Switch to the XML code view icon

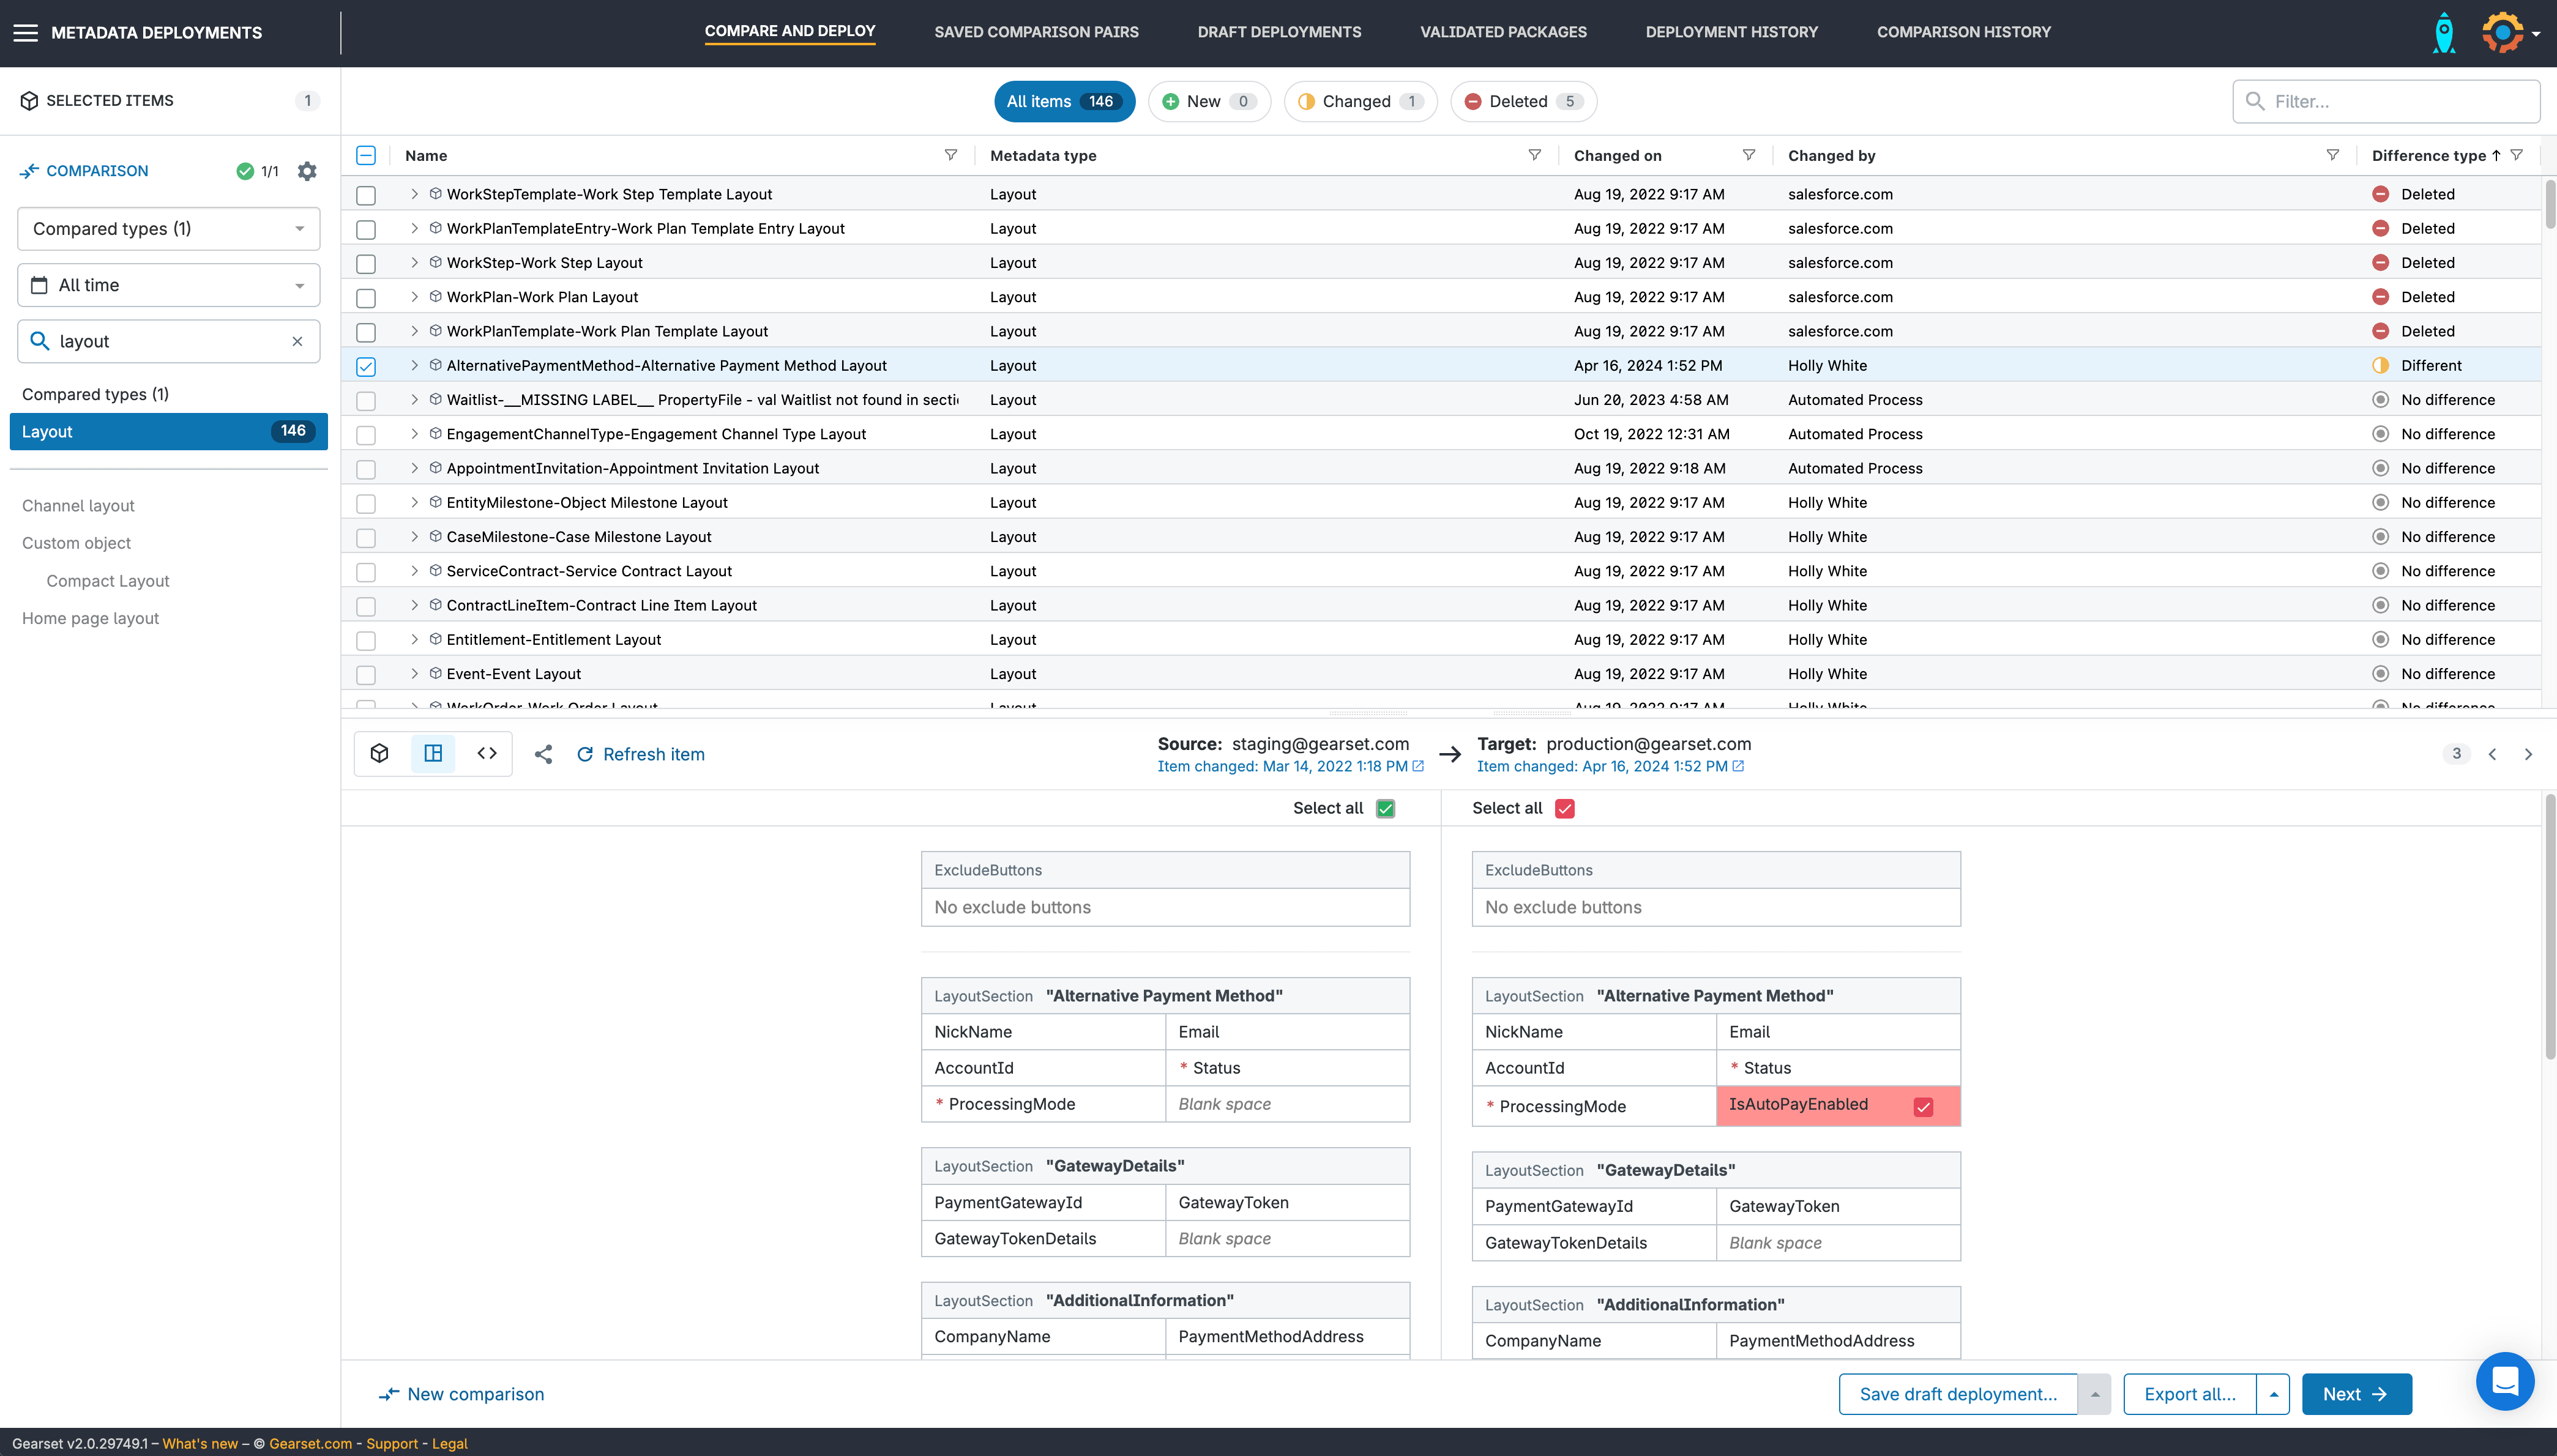point(487,754)
